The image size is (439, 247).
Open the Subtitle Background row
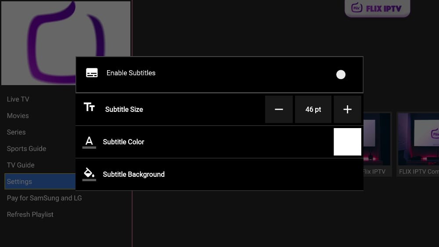(219, 175)
